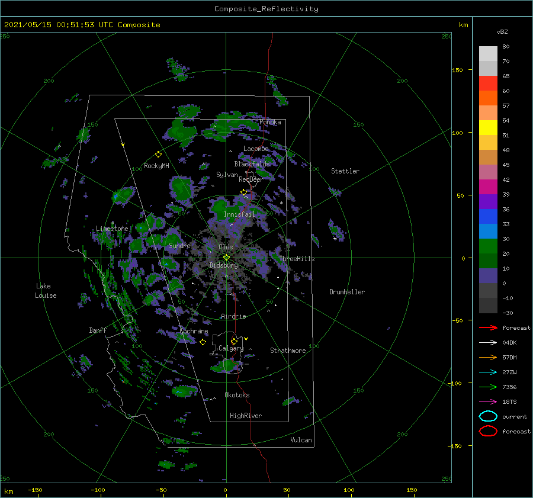
Task: Click the cyan 27ZW arrow icon
Action: coord(488,372)
